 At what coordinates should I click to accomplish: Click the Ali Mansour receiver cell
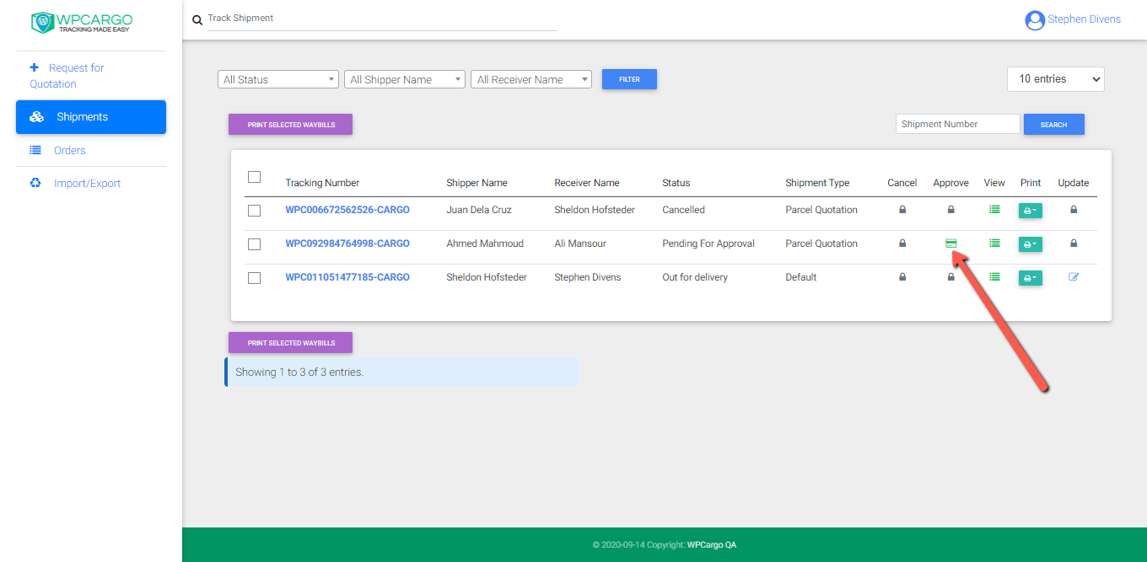(580, 244)
